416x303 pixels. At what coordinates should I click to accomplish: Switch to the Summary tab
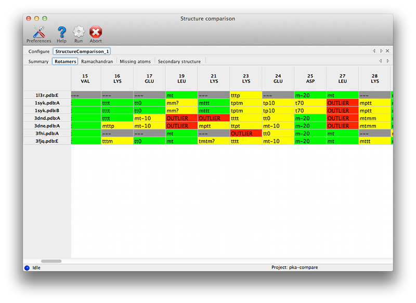tap(38, 61)
